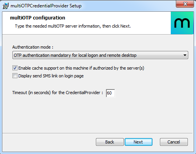Close the setup window with the X button

tap(185, 4)
